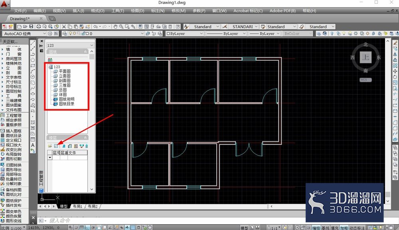
Task: Click the New drawing icon
Action: [x=19, y=26]
